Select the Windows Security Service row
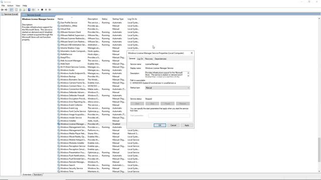The width and height of the screenshot is (321, 180). pyautogui.click(x=98, y=168)
